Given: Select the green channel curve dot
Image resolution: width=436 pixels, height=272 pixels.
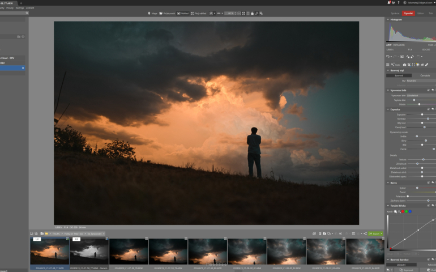Looking at the screenshot, I should coord(406,211).
